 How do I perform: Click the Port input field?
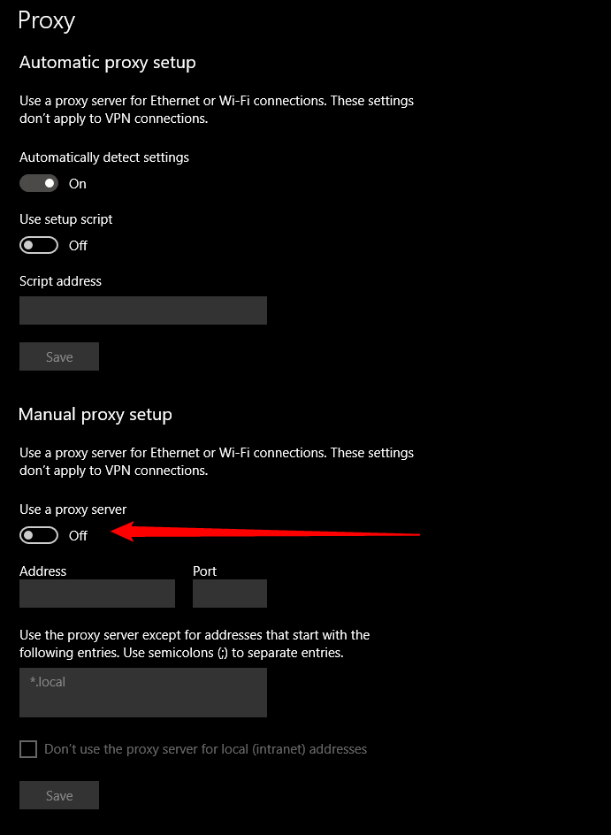[229, 594]
